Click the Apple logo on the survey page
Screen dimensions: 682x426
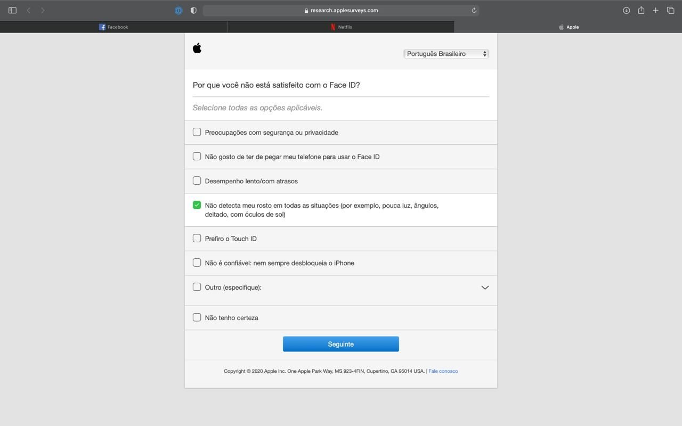tap(197, 47)
